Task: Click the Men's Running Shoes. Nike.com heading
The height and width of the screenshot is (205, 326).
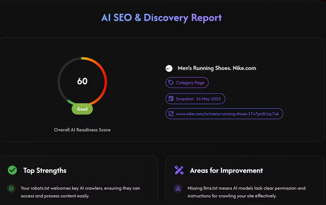Action: coord(217,68)
